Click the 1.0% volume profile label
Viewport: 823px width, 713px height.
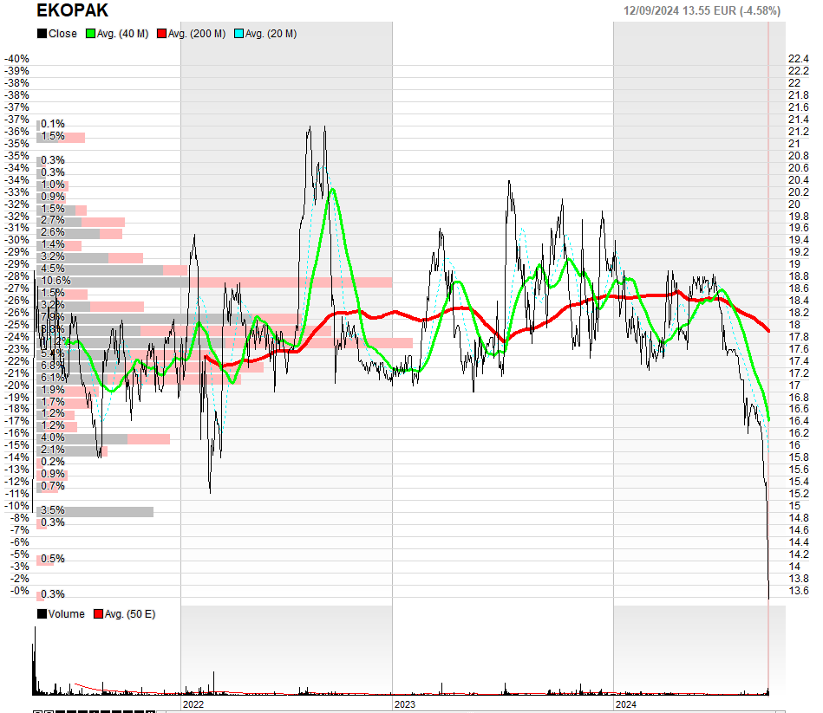53,185
